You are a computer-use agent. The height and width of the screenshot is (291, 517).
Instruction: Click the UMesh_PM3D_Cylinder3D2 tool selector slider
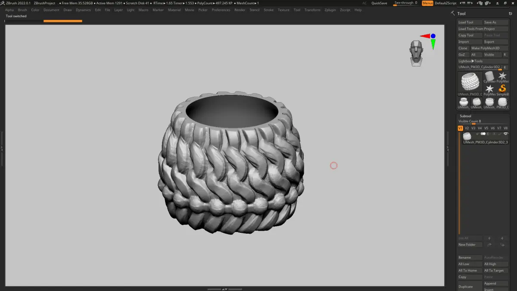480,68
